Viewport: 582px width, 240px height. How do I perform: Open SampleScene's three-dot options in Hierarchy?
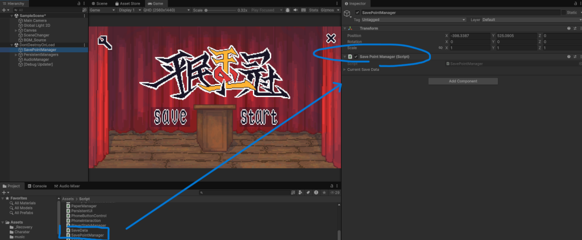click(x=85, y=16)
